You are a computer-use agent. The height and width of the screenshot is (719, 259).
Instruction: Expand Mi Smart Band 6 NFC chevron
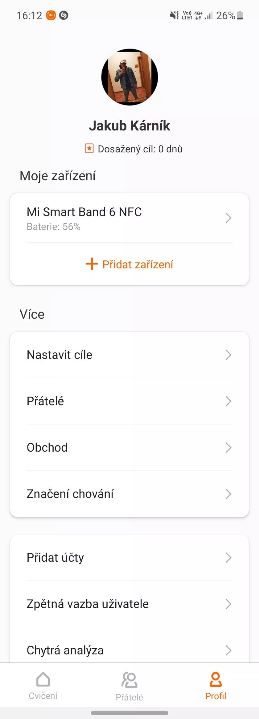[228, 218]
